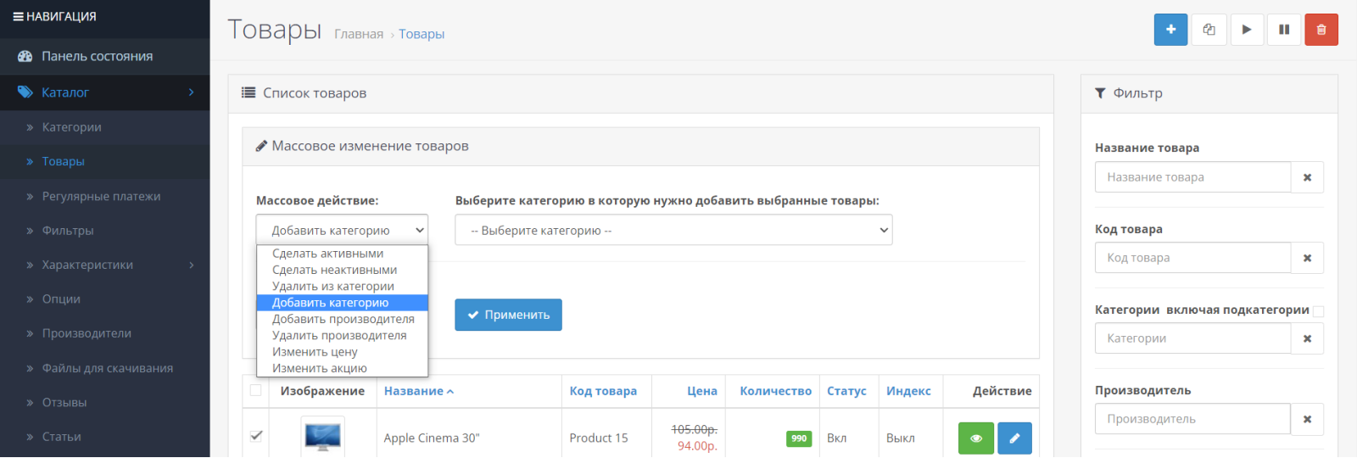Click the Применить button
The image size is (1357, 458).
(x=508, y=315)
